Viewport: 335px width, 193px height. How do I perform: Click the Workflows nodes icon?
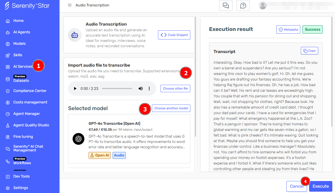pos(8,162)
